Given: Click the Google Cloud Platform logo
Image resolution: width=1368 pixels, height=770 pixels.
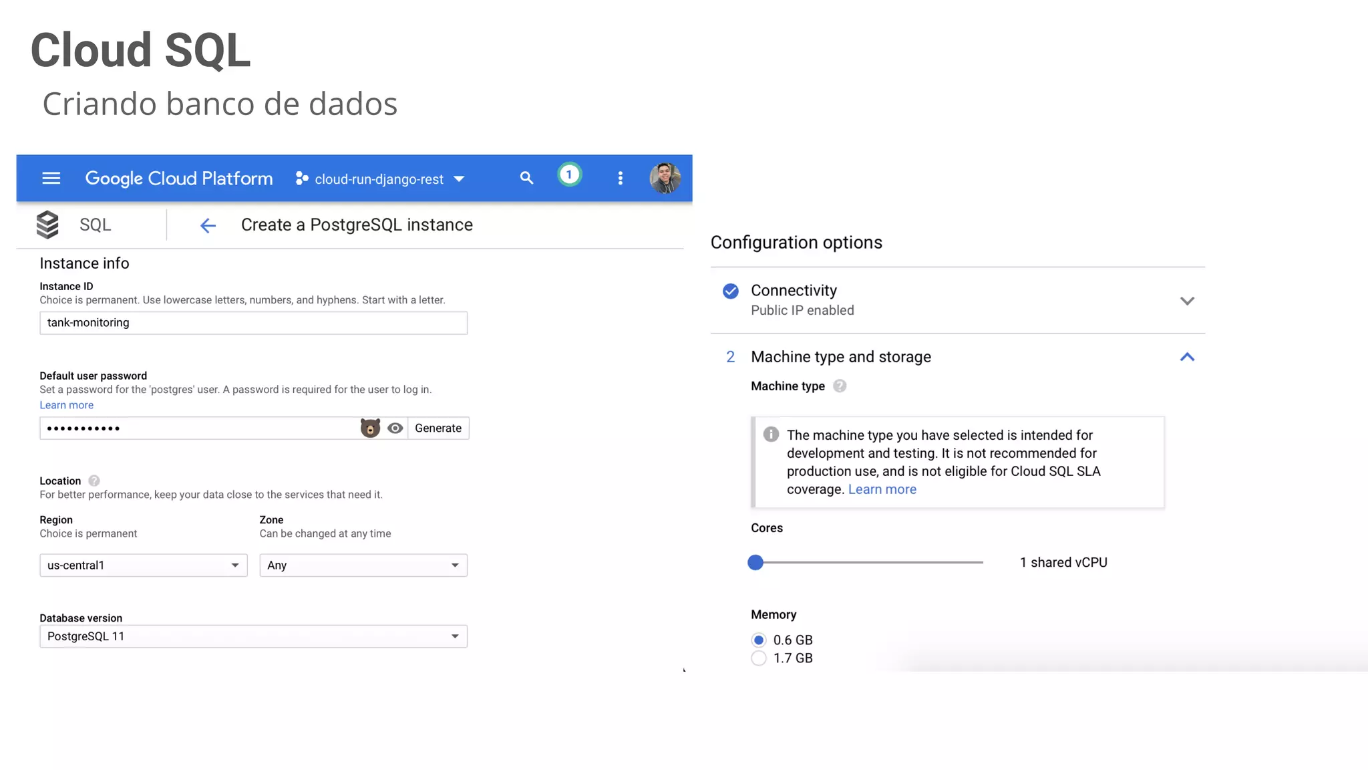Looking at the screenshot, I should click(x=179, y=178).
